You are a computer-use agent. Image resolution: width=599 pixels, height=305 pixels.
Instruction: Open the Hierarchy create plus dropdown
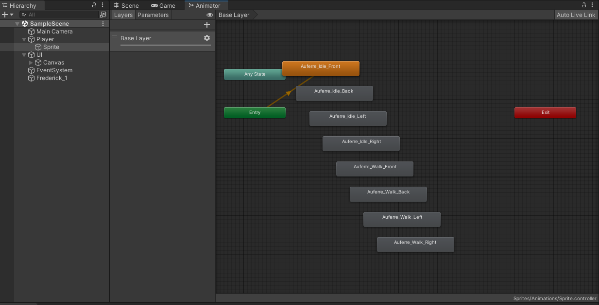(7, 15)
